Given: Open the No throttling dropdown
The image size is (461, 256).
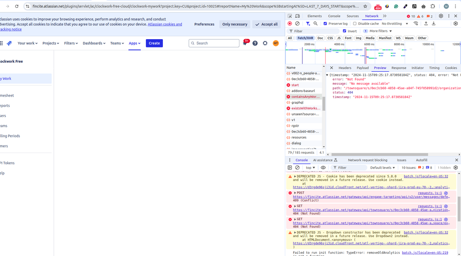Looking at the screenshot, I should [395, 23].
